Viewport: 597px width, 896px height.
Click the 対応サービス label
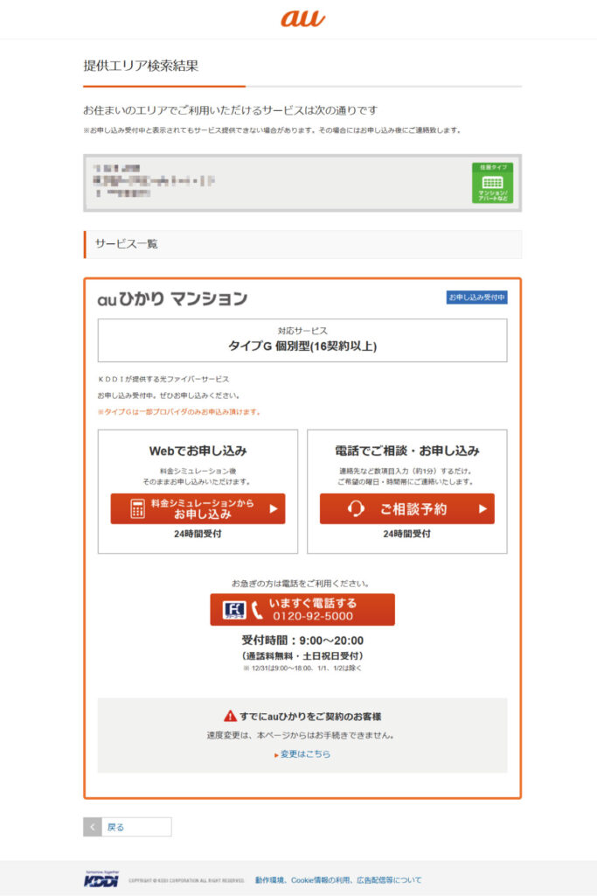(302, 331)
